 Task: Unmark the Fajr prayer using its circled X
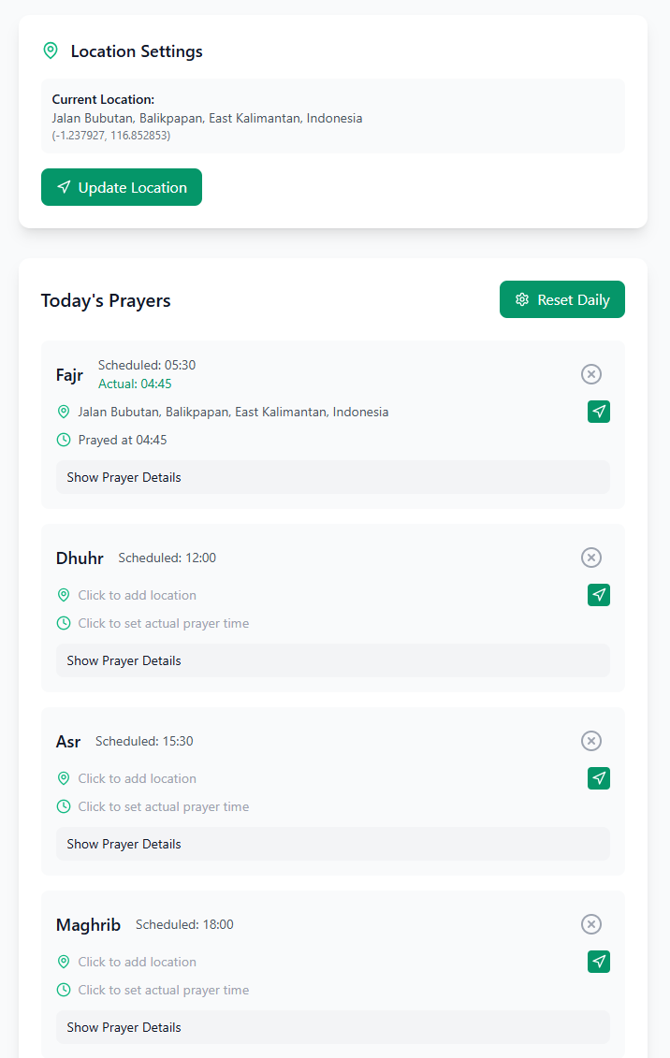coord(590,374)
